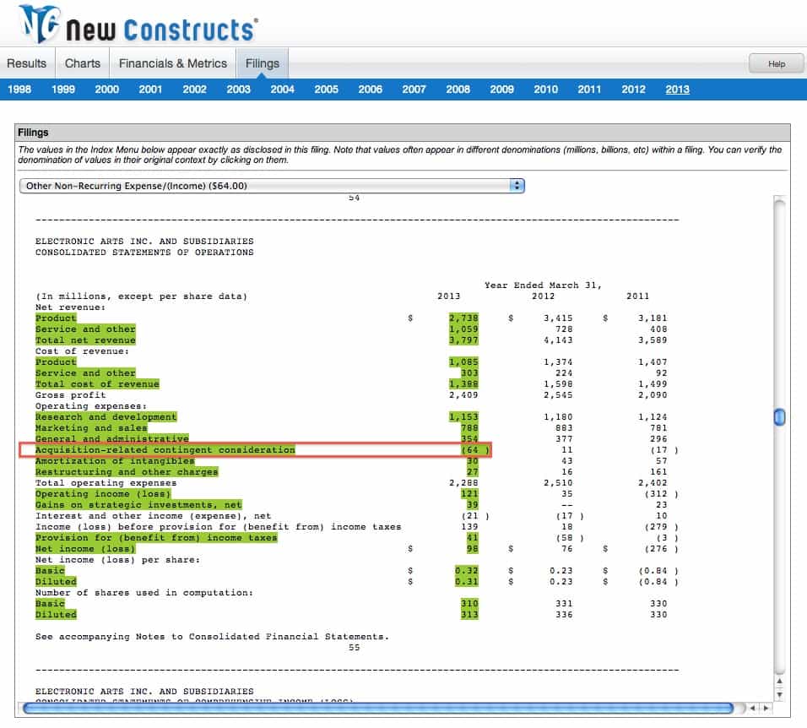Open the Other Non-Recurring Expense/(Income) dropdown
Screen dimensions: 807x728
click(272, 186)
